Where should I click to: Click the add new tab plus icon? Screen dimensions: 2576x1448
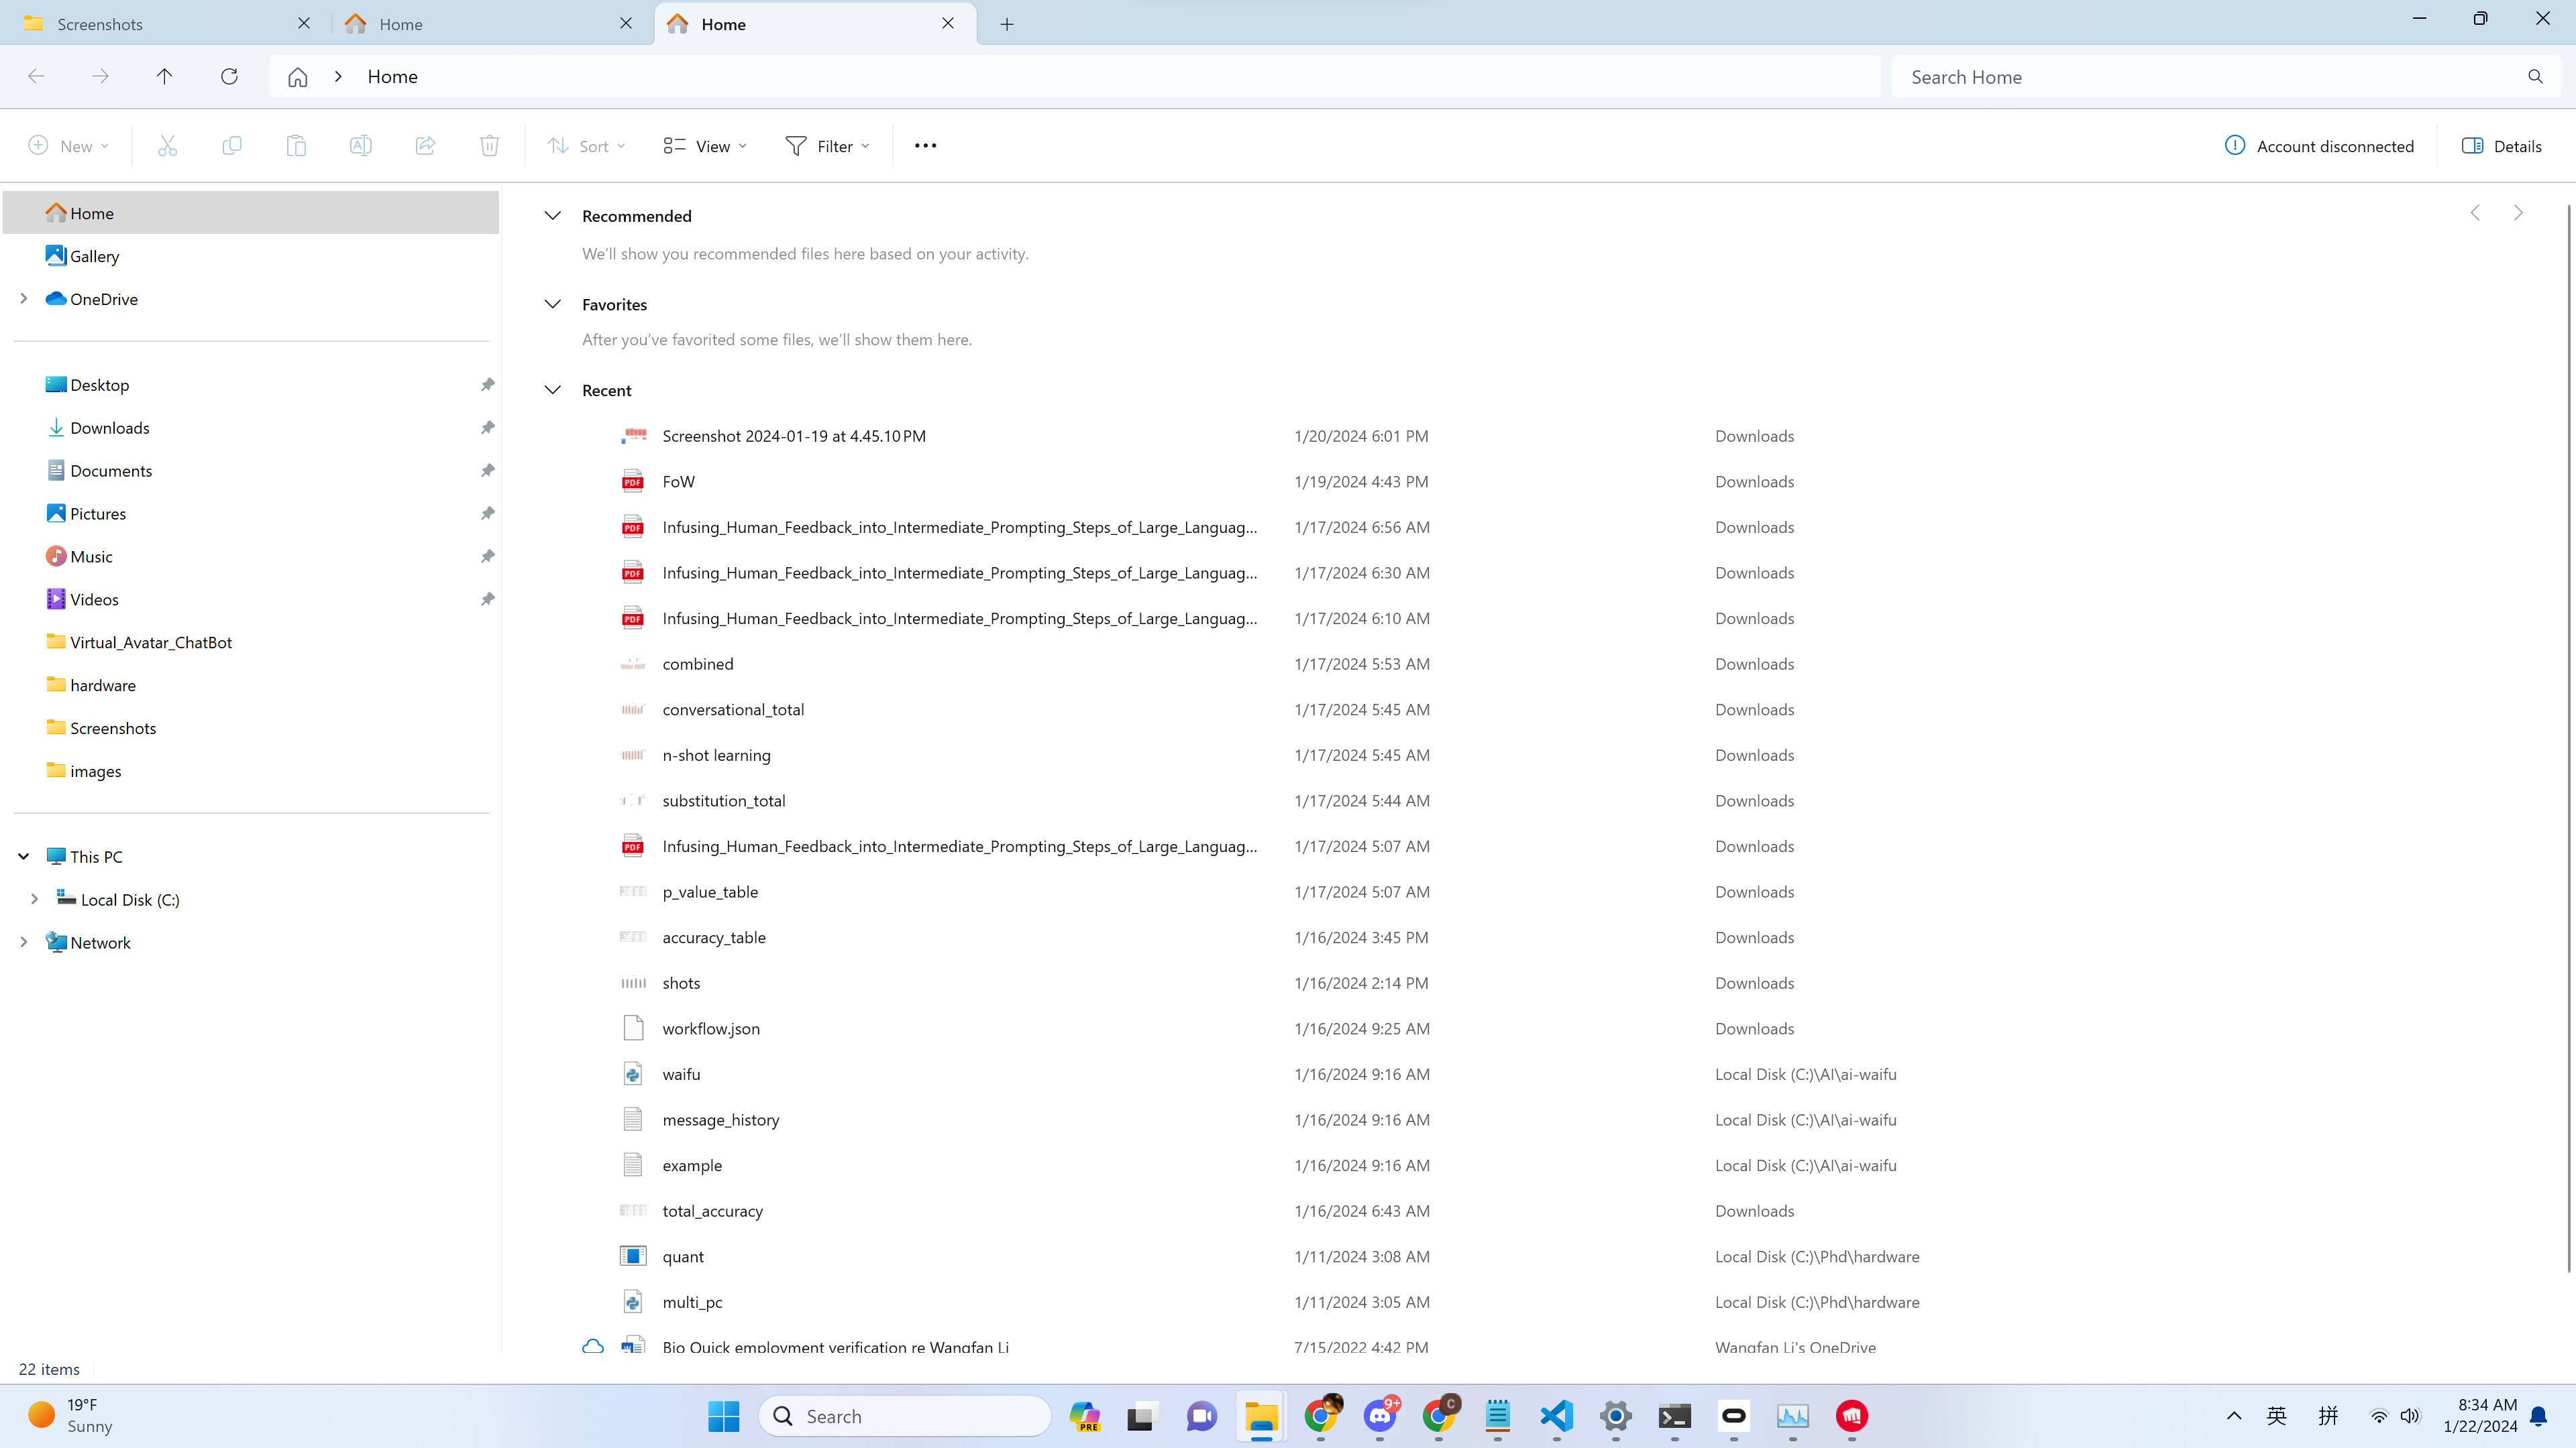1007,24
